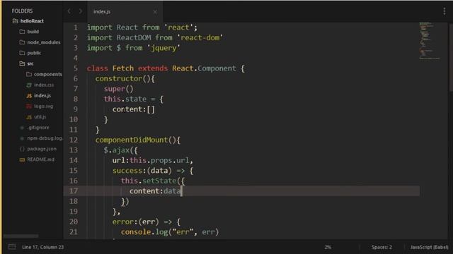Click the 2% status indicator
Viewport: 453px width, 254px height.
328,247
